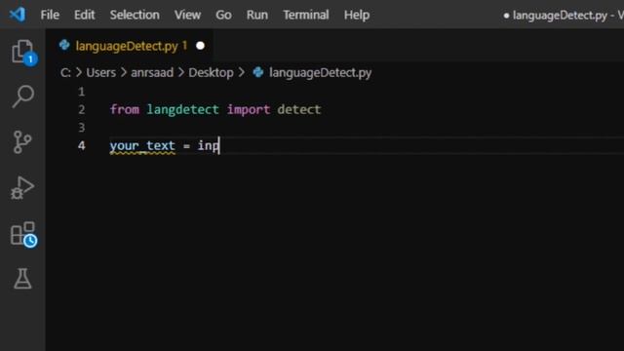Screen dimensions: 624x351
Task: Click line number 1 in gutter
Action: coord(82,92)
